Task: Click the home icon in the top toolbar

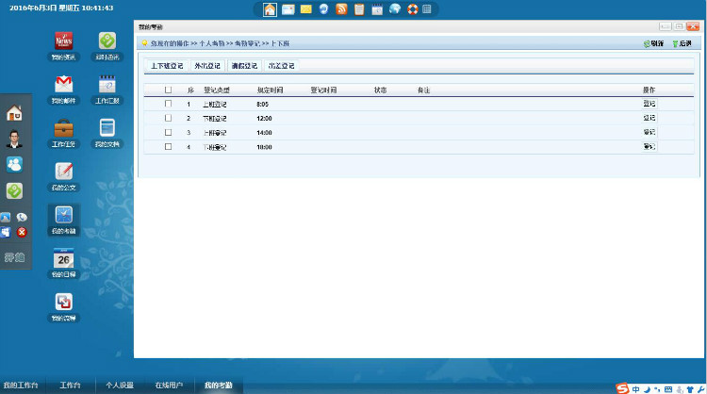Action: click(270, 9)
